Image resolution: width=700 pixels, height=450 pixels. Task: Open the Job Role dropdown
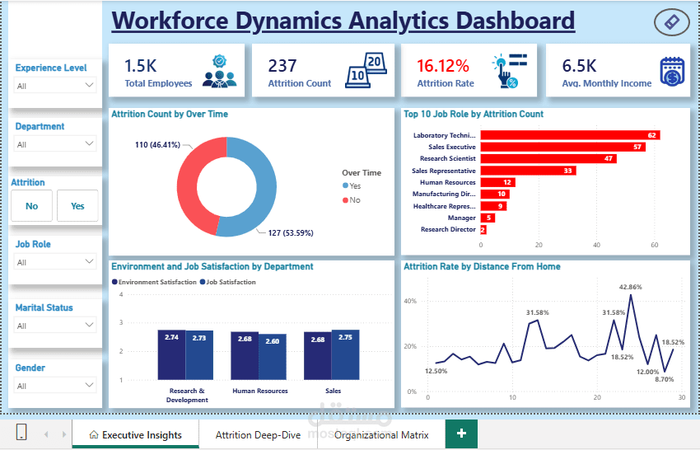(x=55, y=262)
